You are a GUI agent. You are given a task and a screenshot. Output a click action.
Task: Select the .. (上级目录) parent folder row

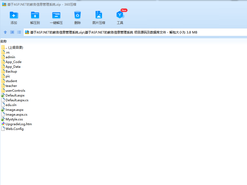click(x=12, y=48)
